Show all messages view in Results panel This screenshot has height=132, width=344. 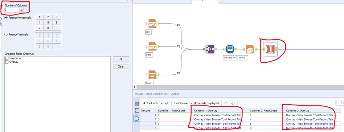pos(137,104)
